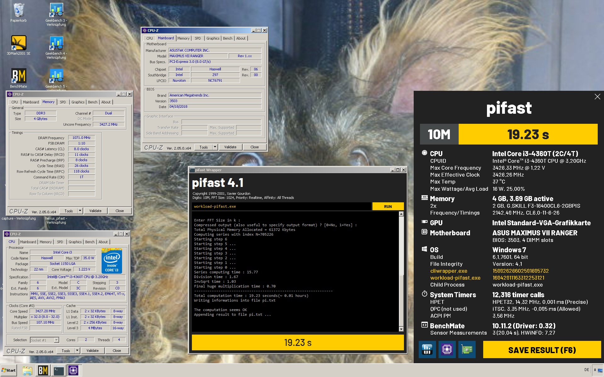Open Bench tab in bottom CPU-Z window
The image size is (604, 377).
pyautogui.click(x=90, y=242)
